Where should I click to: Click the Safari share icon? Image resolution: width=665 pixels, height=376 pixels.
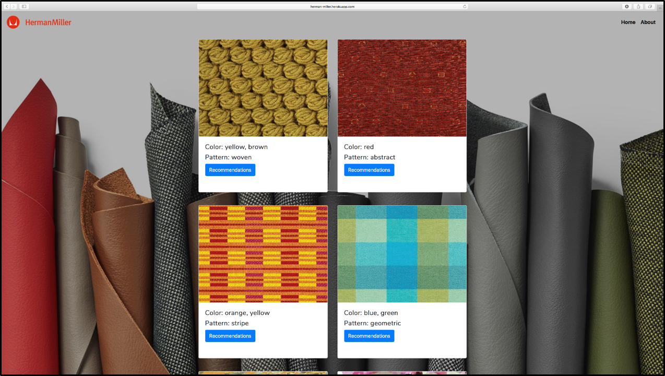click(638, 6)
